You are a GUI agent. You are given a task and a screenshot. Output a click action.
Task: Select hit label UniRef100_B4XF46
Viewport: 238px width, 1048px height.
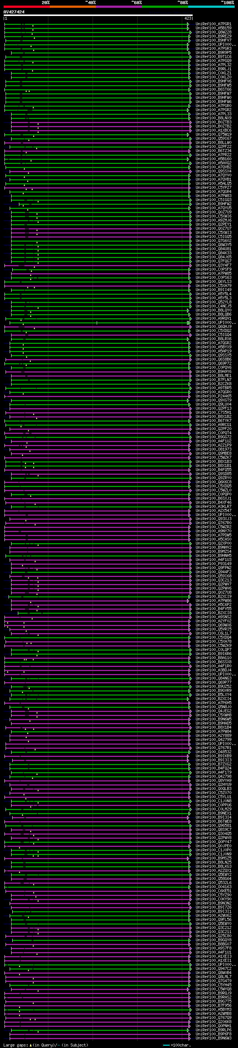tap(213, 503)
